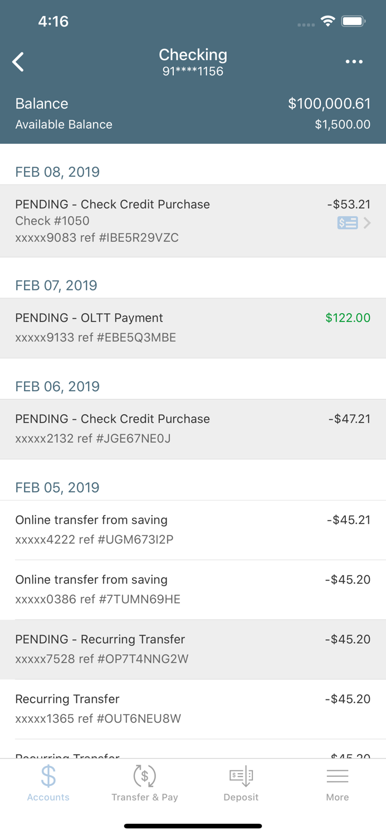The image size is (386, 836).
Task: Tap the Wi-Fi status icon
Action: (328, 20)
